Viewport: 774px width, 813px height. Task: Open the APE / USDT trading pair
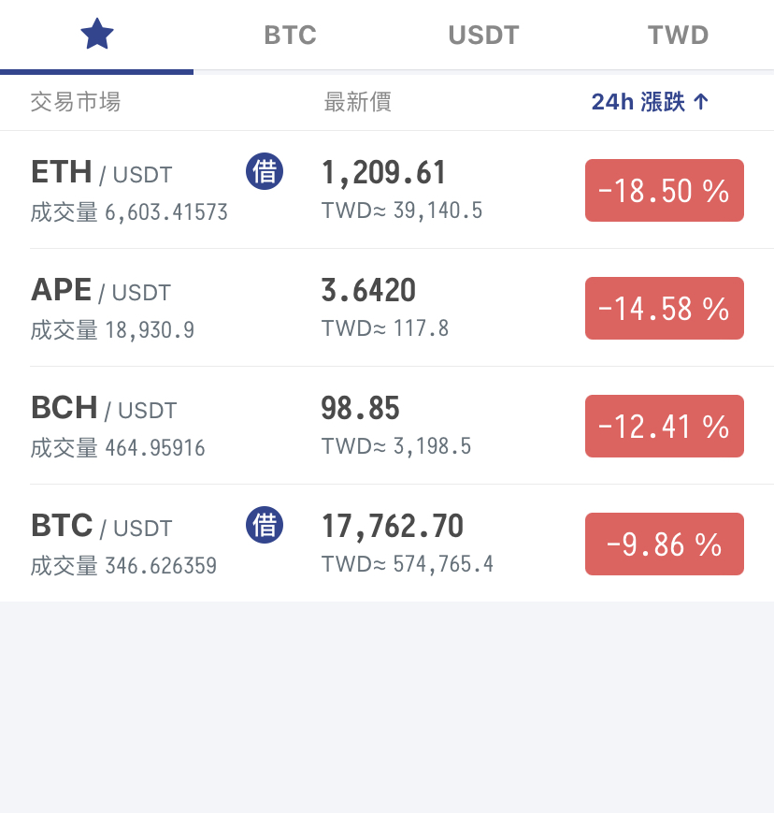point(387,308)
